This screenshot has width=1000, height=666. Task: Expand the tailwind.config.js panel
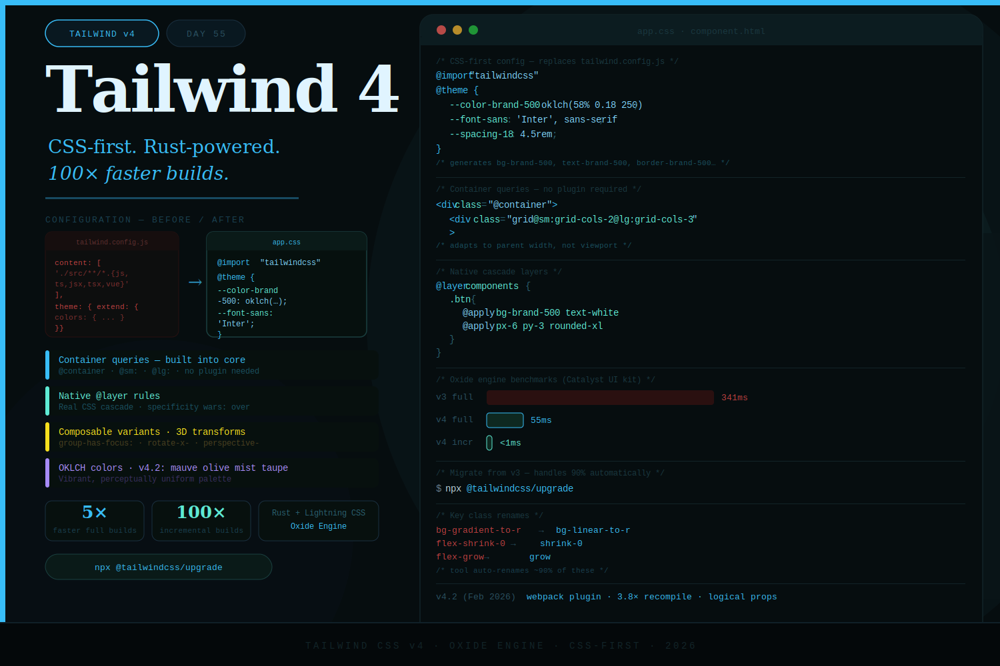pyautogui.click(x=111, y=284)
